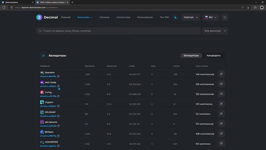Click the 126 миллионов voting power value
Screen dimensions: 266x150
(204, 84)
